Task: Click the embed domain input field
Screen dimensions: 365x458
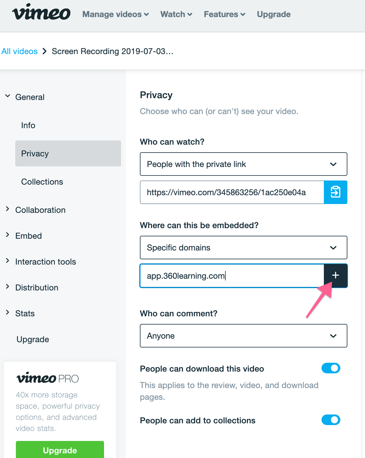Action: tap(232, 276)
